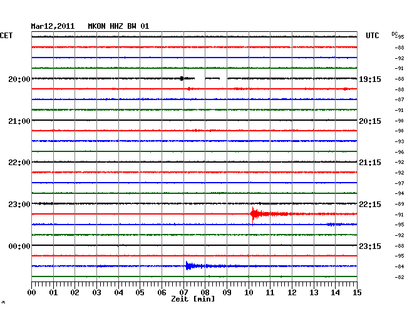Click the DC column header label

pyautogui.click(x=394, y=34)
